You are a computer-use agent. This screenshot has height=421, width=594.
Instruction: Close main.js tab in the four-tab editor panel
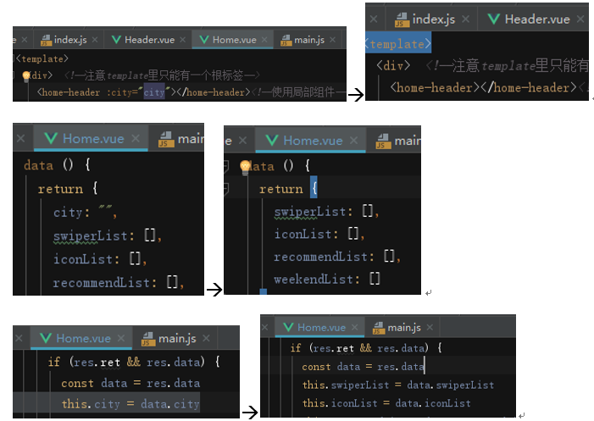click(x=333, y=40)
